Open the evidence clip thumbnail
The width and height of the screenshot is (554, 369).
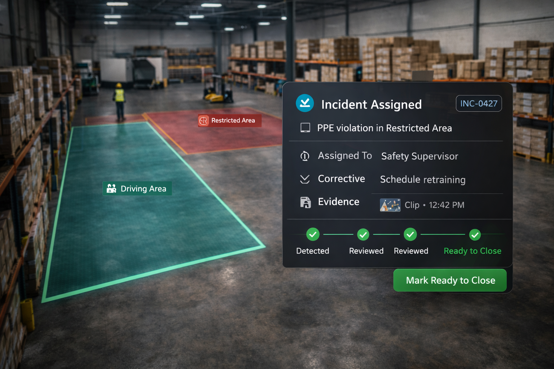coord(390,205)
